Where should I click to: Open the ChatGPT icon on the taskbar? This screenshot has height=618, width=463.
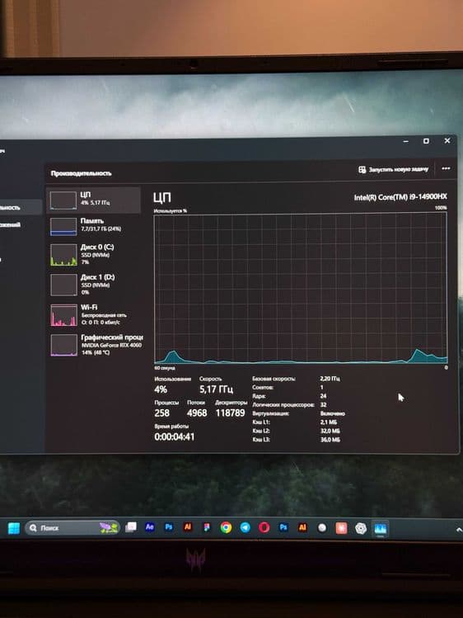pyautogui.click(x=361, y=529)
